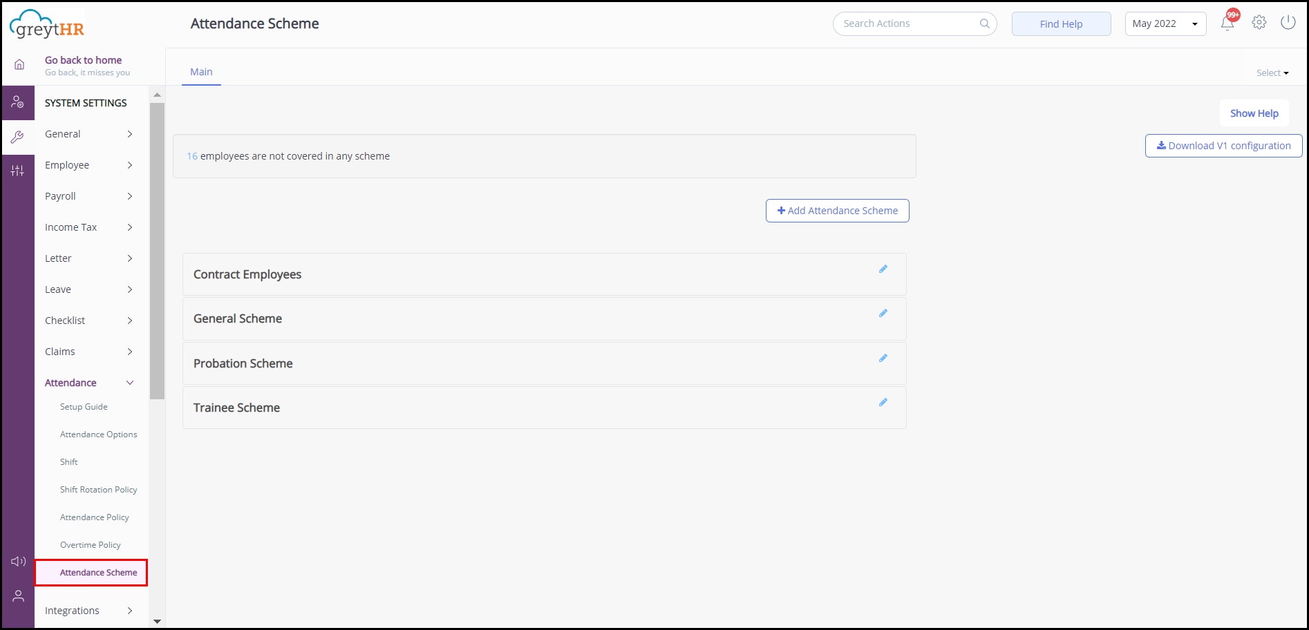Click the logout power icon top right

tap(1288, 22)
